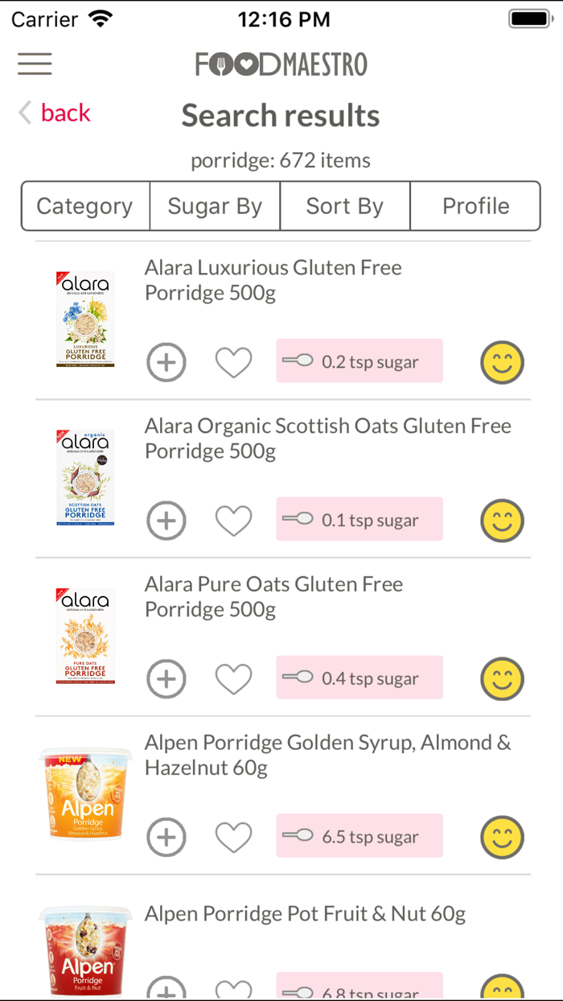
Task: Open the Sugar By filter
Action: 215,207
